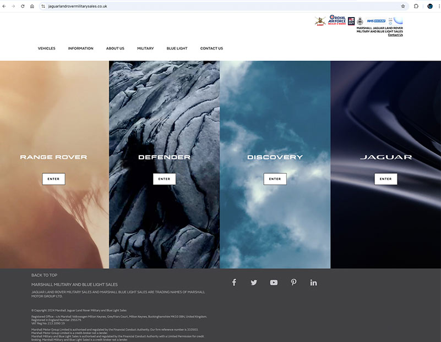View site information icon in address bar
Screen dimensions: 441x342
[43, 6]
